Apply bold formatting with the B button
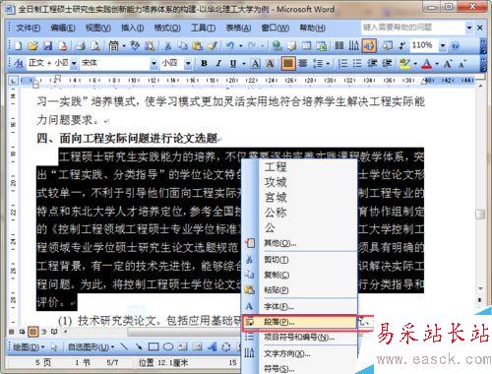The image size is (492, 374). pos(204,63)
